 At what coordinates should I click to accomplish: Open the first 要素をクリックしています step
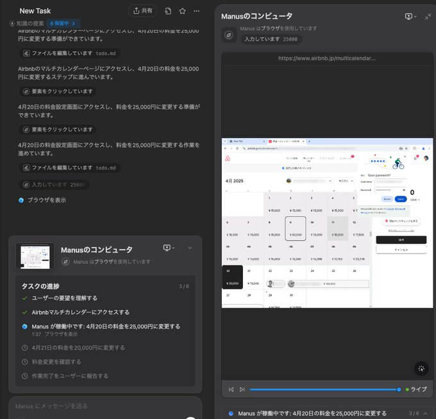click(58, 91)
